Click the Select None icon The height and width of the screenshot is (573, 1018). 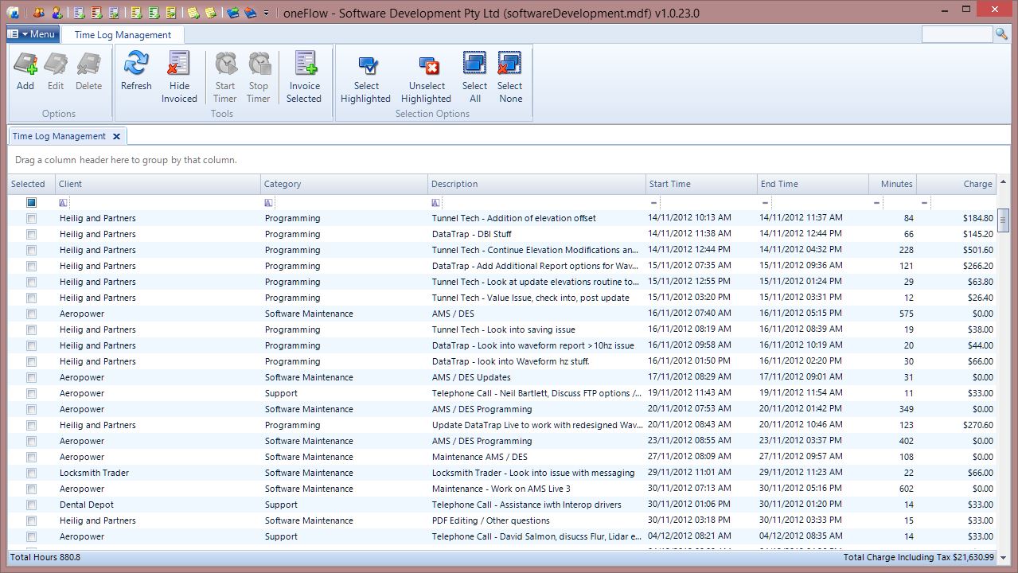pyautogui.click(x=510, y=64)
